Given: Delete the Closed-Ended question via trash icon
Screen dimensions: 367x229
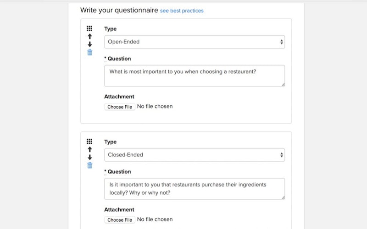Looking at the screenshot, I should point(89,165).
